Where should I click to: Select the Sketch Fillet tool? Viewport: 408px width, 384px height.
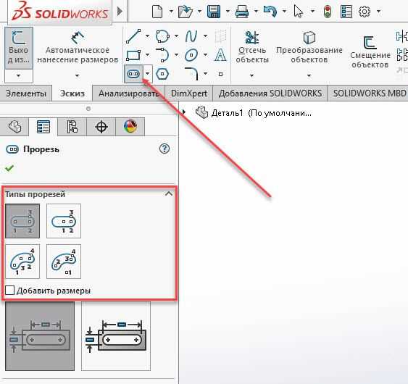click(x=191, y=74)
